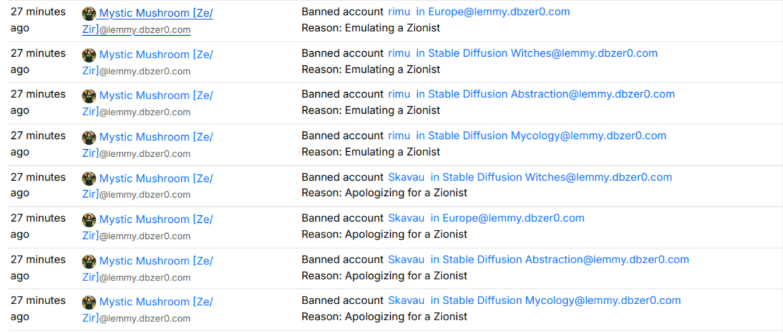Click moderator avatar in Skavau Europe ban row
Screen dimensions: 783x333
(89, 220)
